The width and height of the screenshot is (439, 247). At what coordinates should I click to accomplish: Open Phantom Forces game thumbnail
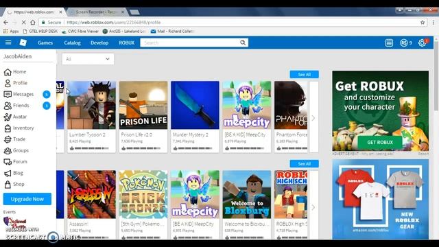pyautogui.click(x=291, y=105)
